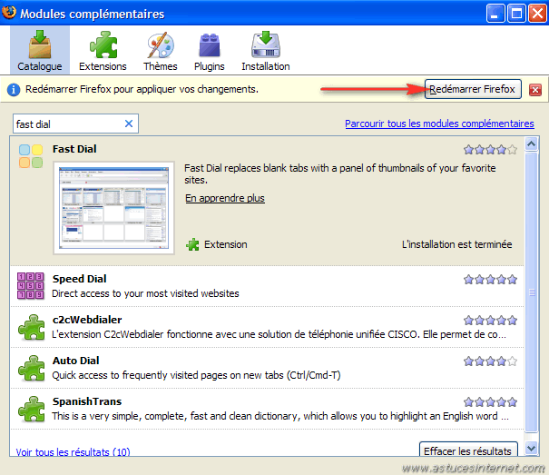Click the Extension puzzle icon under Fast Dial
The image size is (549, 475).
coord(192,244)
